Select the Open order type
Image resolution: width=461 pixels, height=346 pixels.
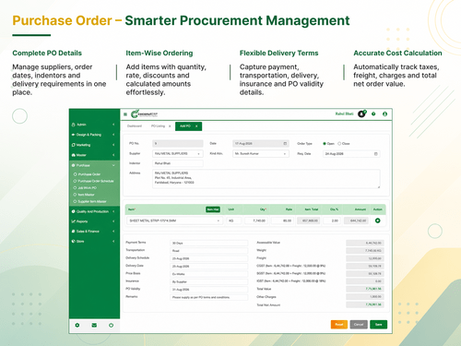pos(325,144)
